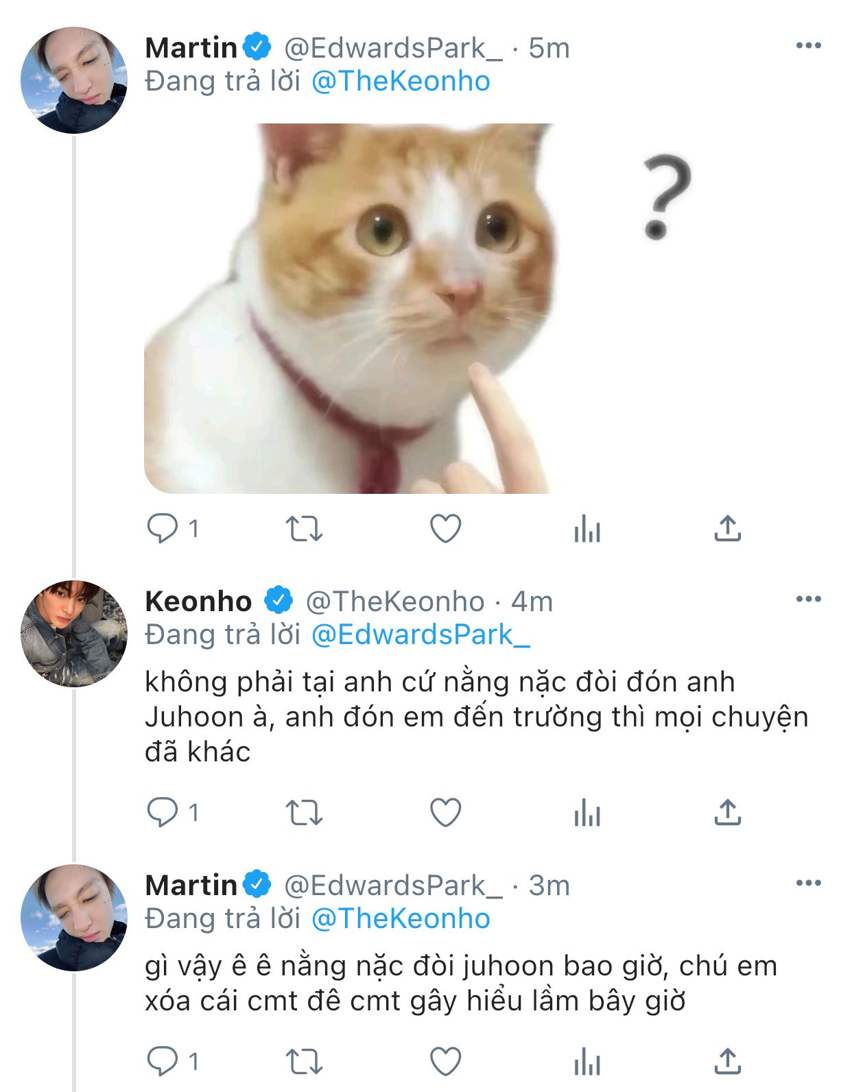Reply to Martin's cat image tweet
Image resolution: width=852 pixels, height=1092 pixels.
[x=163, y=529]
